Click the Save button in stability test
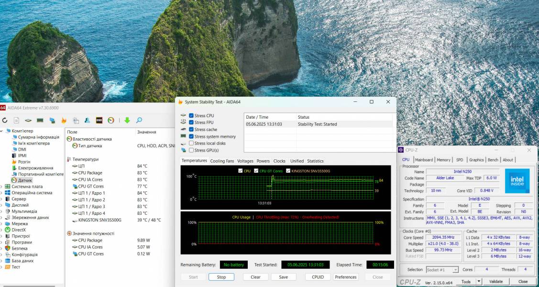Image resolution: width=539 pixels, height=287 pixels. [x=284, y=277]
